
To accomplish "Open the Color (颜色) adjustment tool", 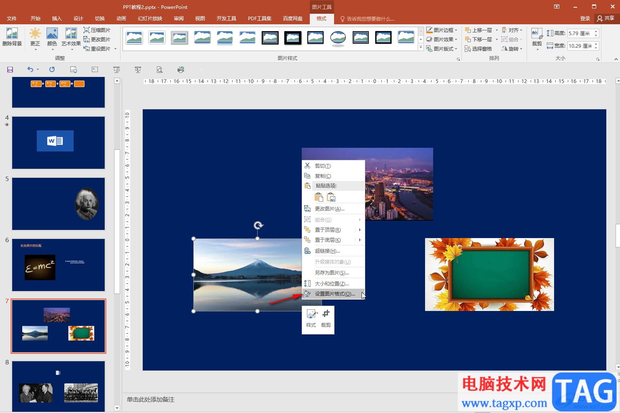I will pos(52,39).
